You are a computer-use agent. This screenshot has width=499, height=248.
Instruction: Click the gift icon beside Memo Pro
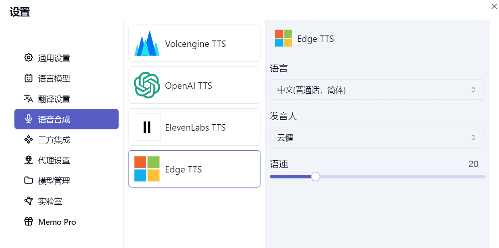click(29, 221)
